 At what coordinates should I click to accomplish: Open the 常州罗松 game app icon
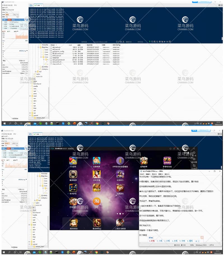pos(73,188)
